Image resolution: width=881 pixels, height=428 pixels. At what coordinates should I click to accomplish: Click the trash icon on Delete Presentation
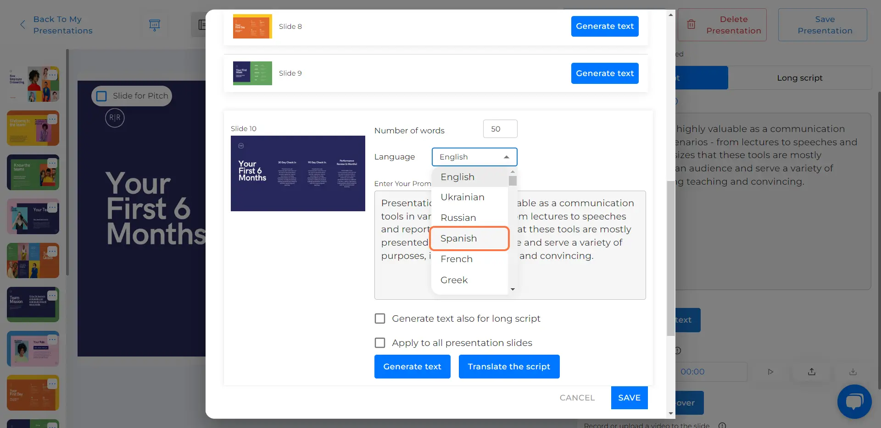click(691, 24)
